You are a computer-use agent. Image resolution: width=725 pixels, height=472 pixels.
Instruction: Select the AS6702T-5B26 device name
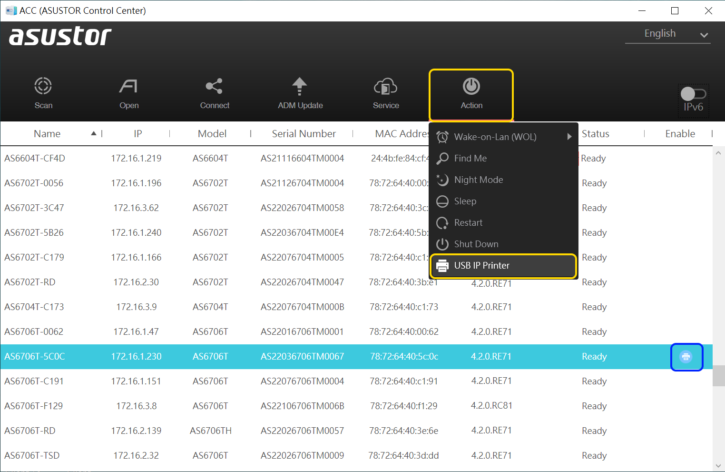(x=34, y=233)
